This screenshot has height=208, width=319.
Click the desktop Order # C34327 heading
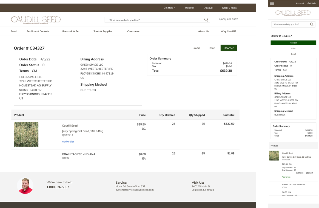tap(29, 48)
